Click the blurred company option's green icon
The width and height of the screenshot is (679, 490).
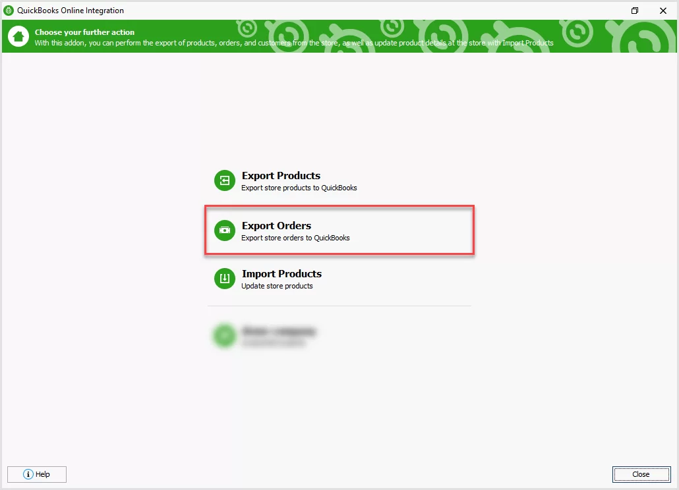point(224,336)
